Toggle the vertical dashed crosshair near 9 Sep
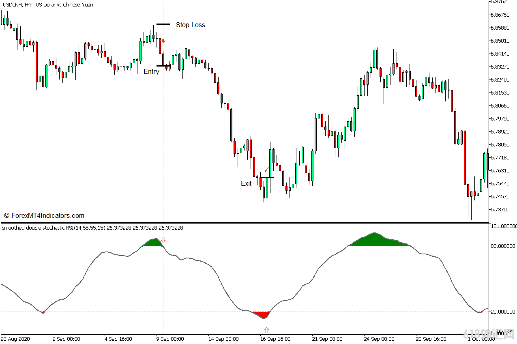Viewport: 517px width, 344px height. point(163,122)
